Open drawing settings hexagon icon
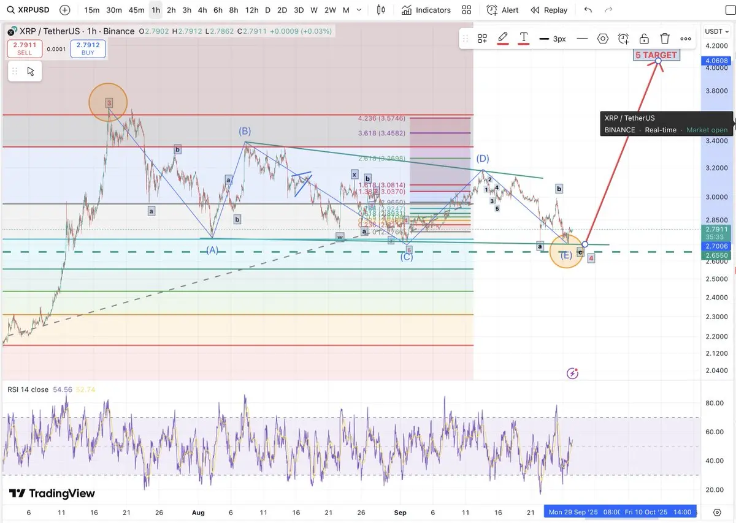 click(603, 39)
